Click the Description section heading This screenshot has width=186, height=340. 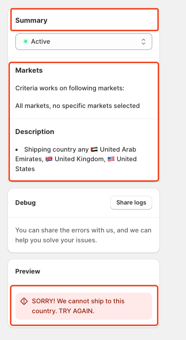35,132
